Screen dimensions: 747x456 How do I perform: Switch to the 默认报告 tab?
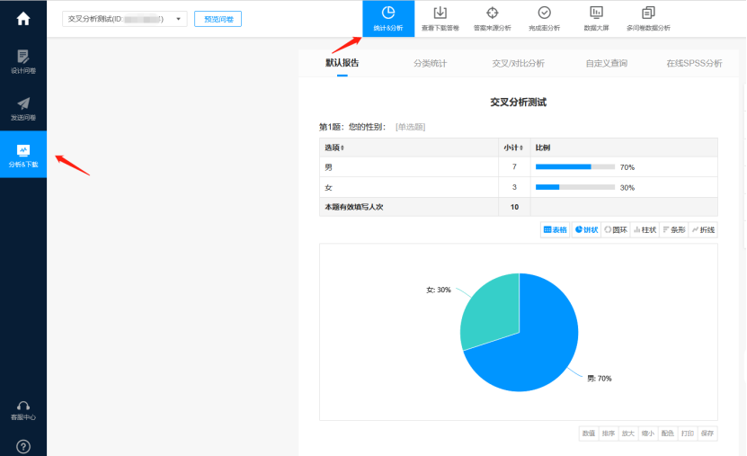pyautogui.click(x=342, y=63)
